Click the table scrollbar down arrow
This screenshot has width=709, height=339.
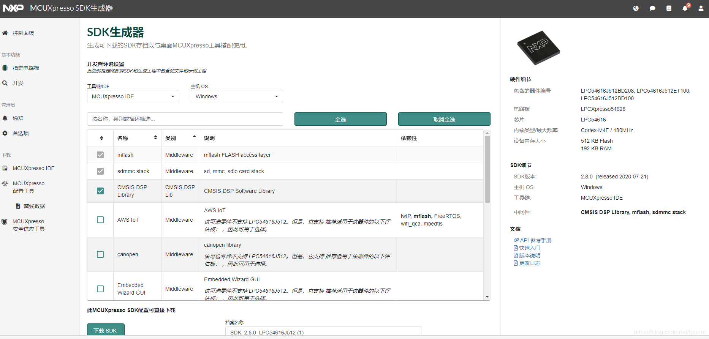487,297
